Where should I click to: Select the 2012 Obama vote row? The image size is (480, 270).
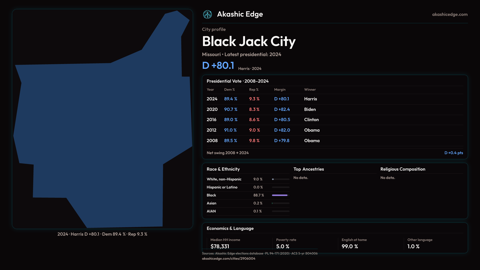[335, 130]
